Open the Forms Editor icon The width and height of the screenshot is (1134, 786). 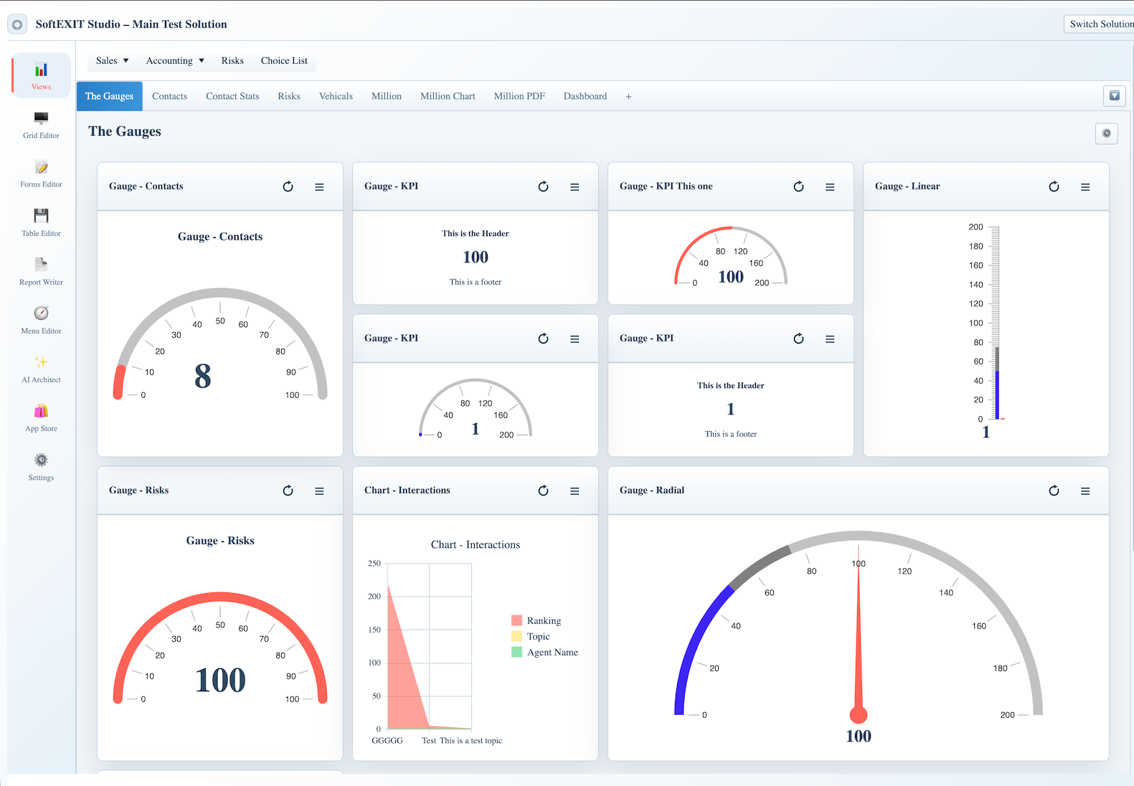point(41,167)
